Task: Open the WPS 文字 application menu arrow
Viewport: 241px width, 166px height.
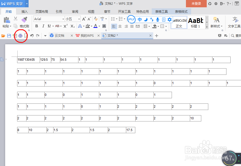Action: (27, 4)
